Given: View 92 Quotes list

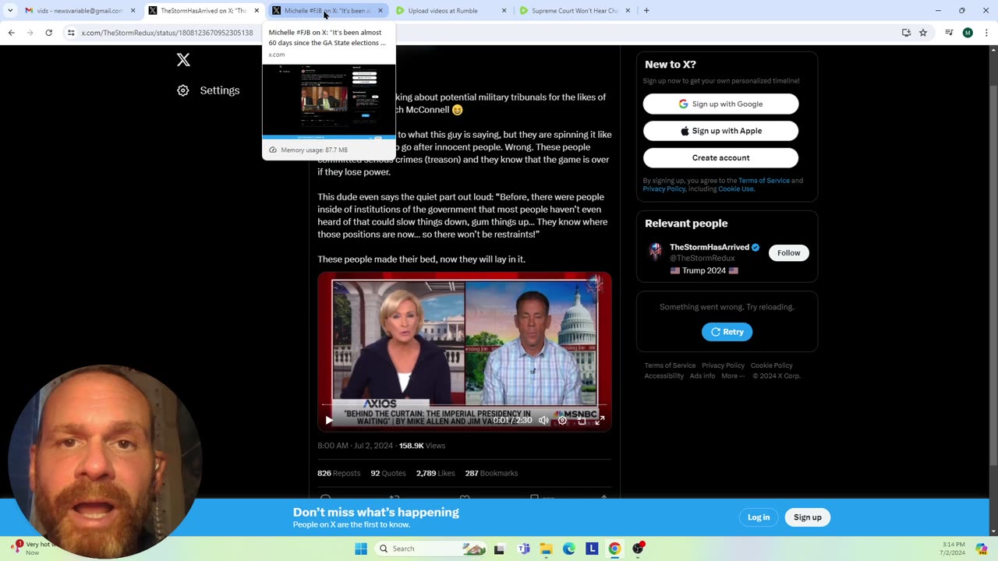Looking at the screenshot, I should point(388,473).
